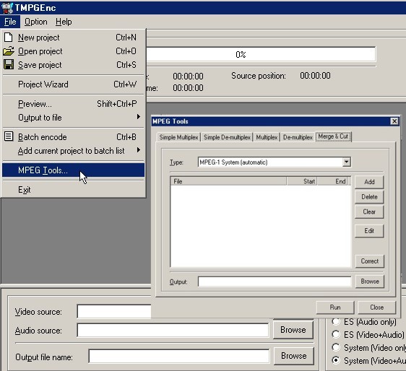Image resolution: width=406 pixels, height=371 pixels.
Task: Choose Exit from the File menu
Action: [x=73, y=190]
